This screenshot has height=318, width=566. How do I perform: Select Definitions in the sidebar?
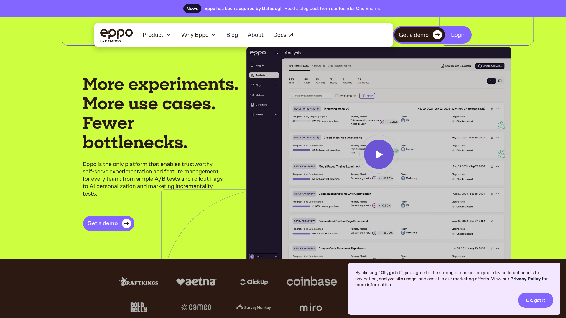click(261, 105)
